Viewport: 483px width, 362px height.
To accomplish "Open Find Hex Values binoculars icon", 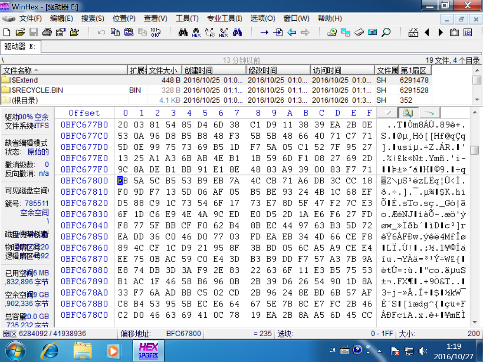I will [x=196, y=33].
